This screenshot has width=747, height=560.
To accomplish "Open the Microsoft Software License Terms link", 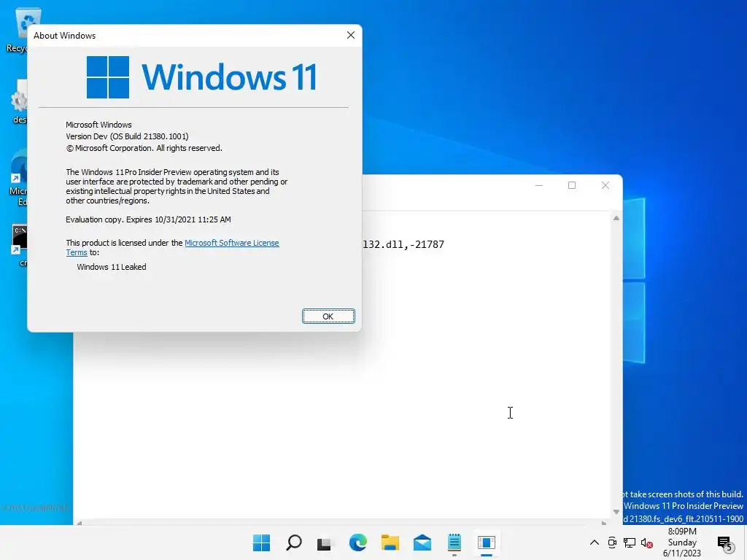I will click(x=231, y=243).
